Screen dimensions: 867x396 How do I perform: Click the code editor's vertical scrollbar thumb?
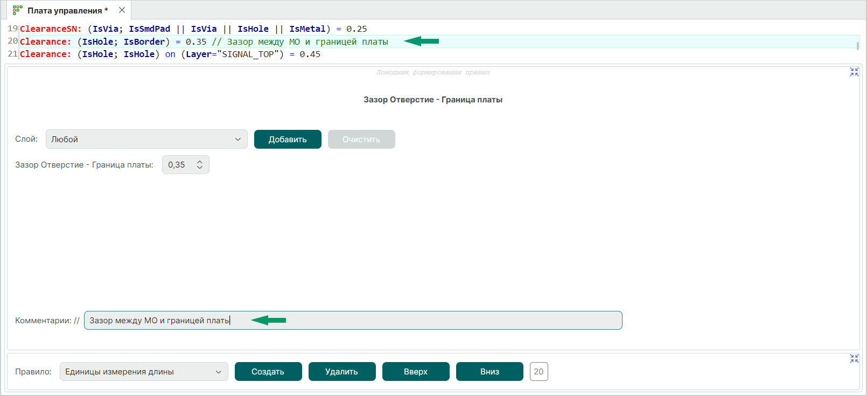[x=857, y=45]
